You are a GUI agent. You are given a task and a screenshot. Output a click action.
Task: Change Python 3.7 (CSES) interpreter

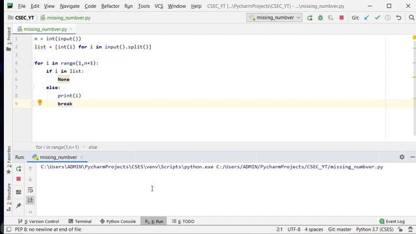point(374,229)
